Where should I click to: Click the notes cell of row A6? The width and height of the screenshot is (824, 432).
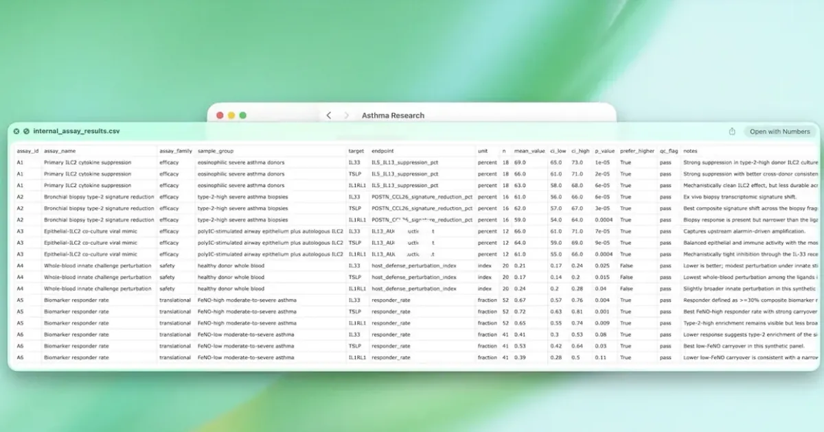coord(748,334)
